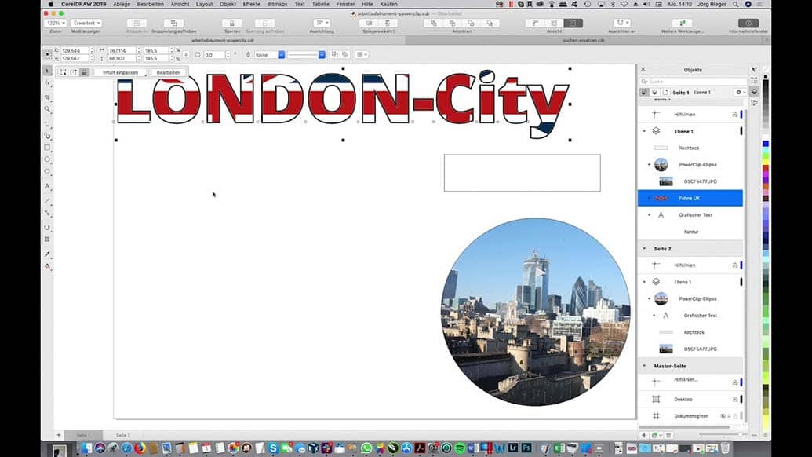Screen dimensions: 812x457
Task: Open the Zoom 122% dropdown
Action: tap(56, 23)
